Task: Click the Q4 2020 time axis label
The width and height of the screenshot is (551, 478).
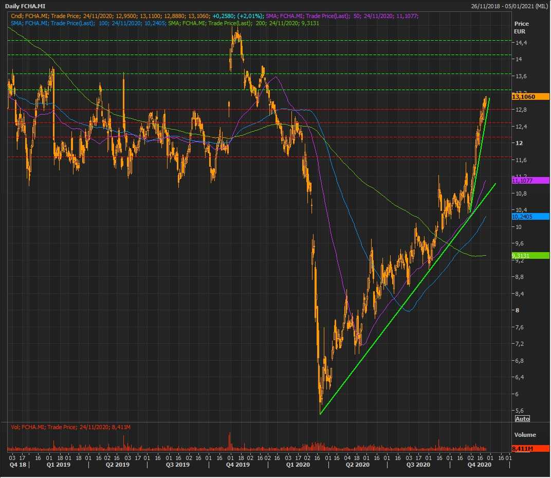Action: [480, 465]
